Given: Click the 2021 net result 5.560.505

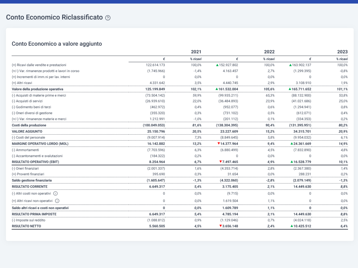Looking at the screenshot, I should tap(157, 226).
